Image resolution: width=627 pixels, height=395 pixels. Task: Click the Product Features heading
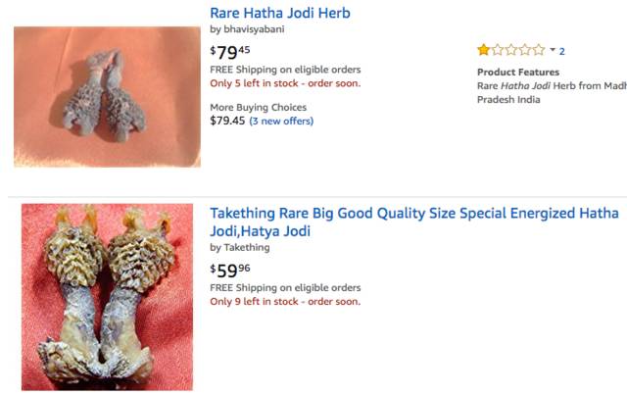(518, 73)
